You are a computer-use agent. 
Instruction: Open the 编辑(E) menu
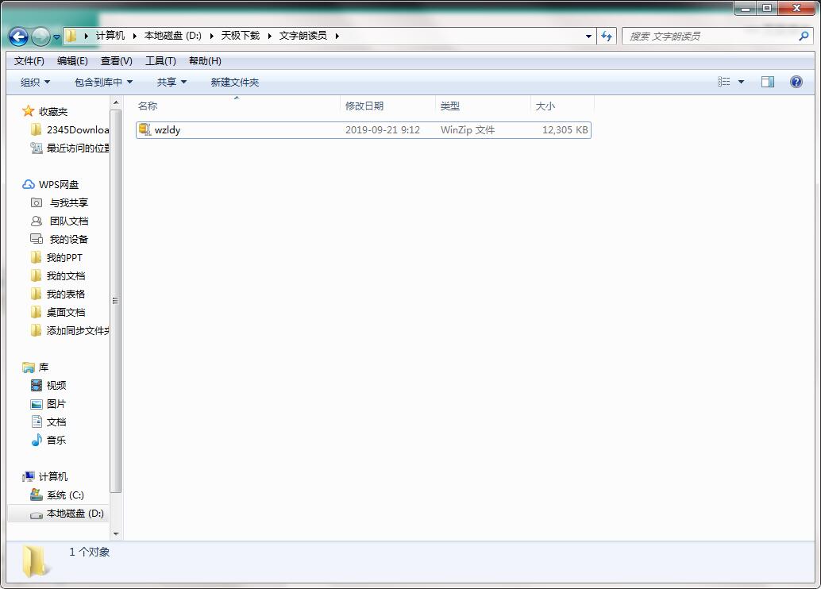point(72,61)
